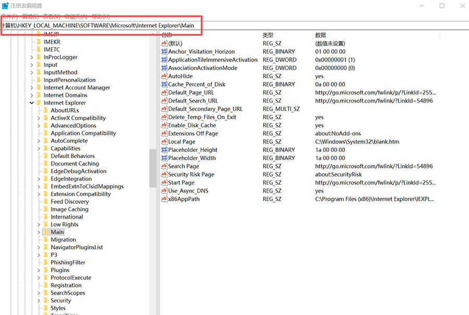Viewport: 469px width, 315px height.
Task: Click the string icon for Default_Page_URL
Action: pos(164,92)
